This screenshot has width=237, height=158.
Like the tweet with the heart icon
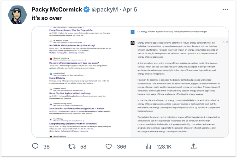click(109, 147)
